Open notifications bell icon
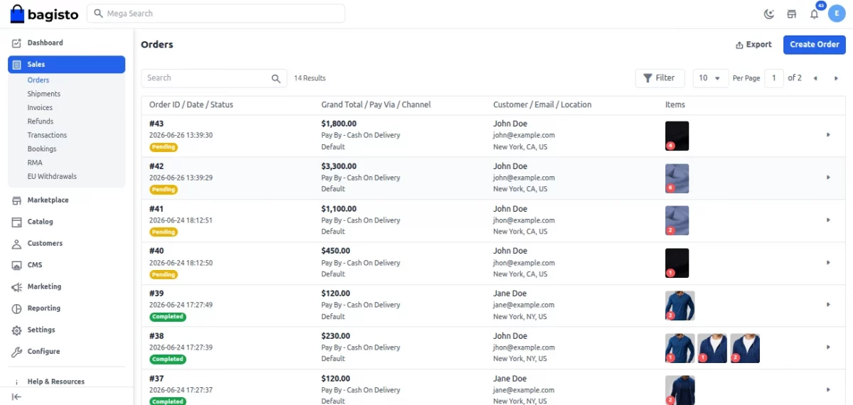853x405 pixels. tap(815, 14)
